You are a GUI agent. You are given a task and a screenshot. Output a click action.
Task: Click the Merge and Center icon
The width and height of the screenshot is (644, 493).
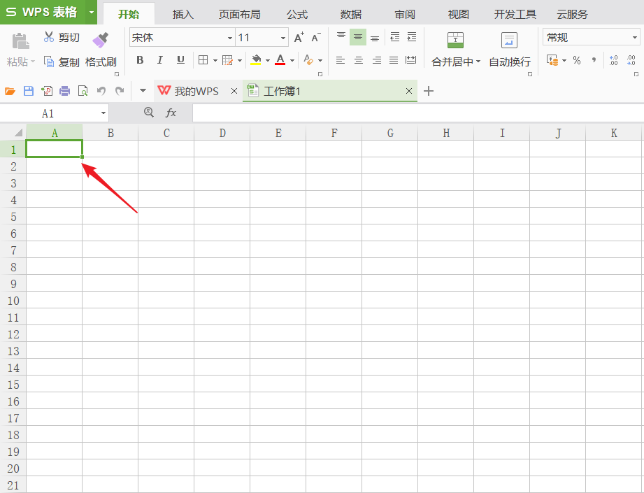455,40
